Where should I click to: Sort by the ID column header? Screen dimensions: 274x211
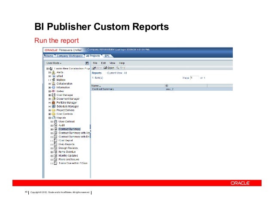(186, 86)
